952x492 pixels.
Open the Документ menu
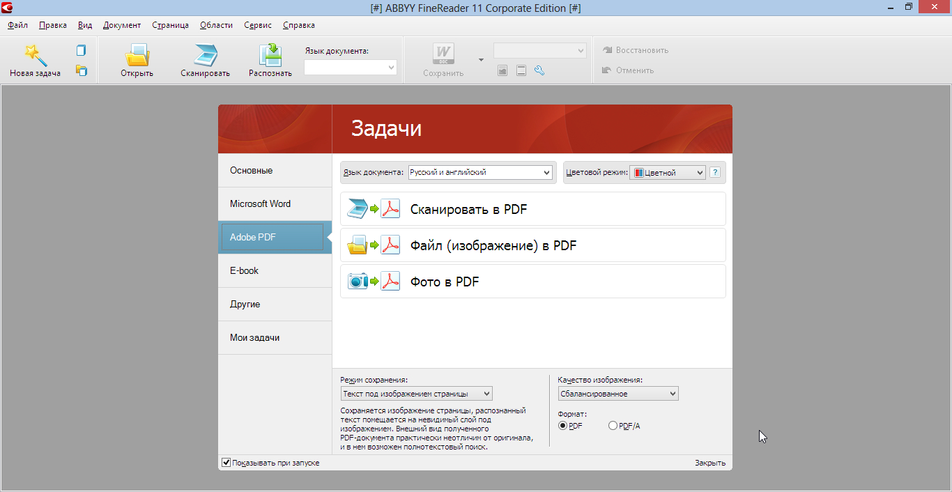122,25
